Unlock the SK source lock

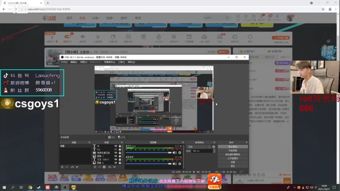click(x=120, y=146)
